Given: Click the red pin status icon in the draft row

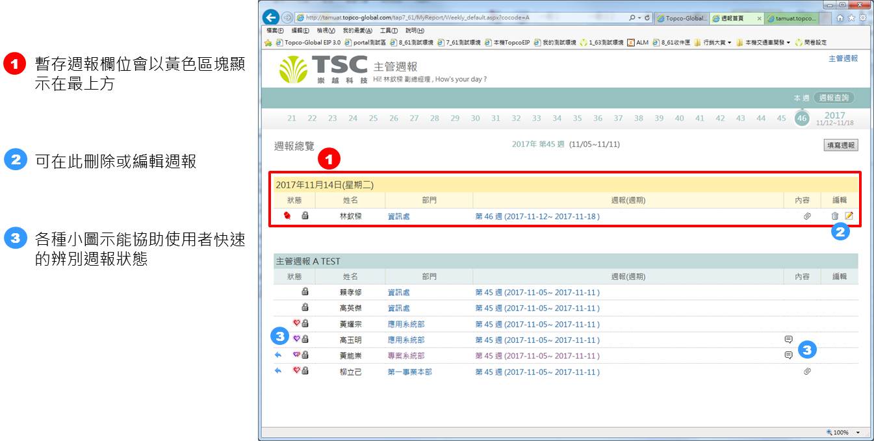Looking at the screenshot, I should click(287, 216).
